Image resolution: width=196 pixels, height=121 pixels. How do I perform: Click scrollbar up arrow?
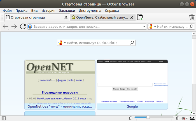point(194,34)
